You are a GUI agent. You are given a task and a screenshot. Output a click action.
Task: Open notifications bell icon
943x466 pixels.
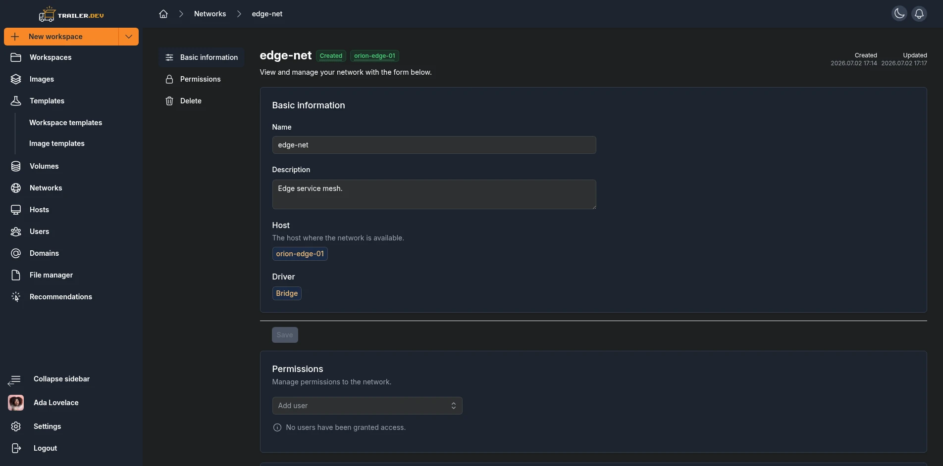919,14
